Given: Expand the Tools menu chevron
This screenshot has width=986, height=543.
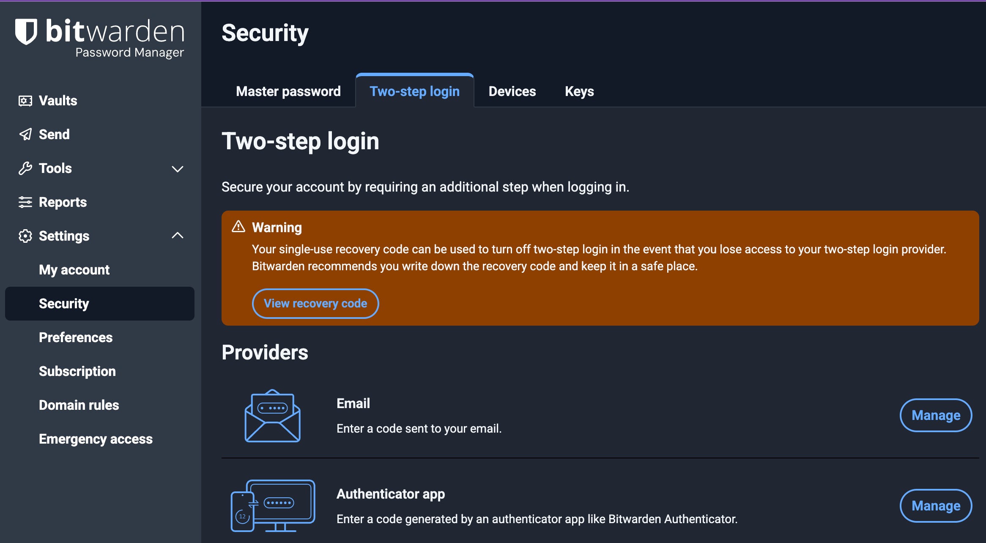Looking at the screenshot, I should click(x=178, y=169).
